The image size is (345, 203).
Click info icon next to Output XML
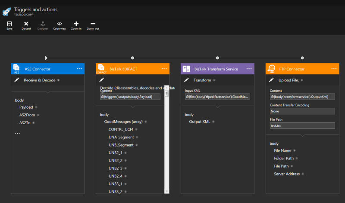pos(213,122)
